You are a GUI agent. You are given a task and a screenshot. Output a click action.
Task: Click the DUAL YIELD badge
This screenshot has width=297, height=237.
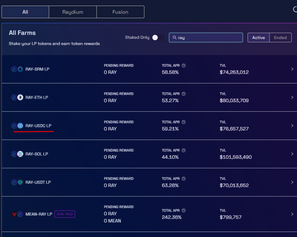coord(65,214)
